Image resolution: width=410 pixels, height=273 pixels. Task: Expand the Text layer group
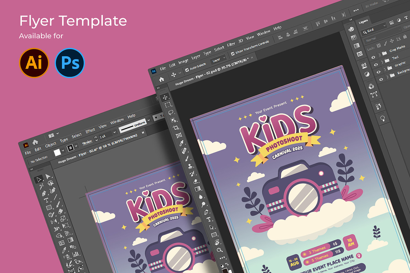tap(382, 62)
